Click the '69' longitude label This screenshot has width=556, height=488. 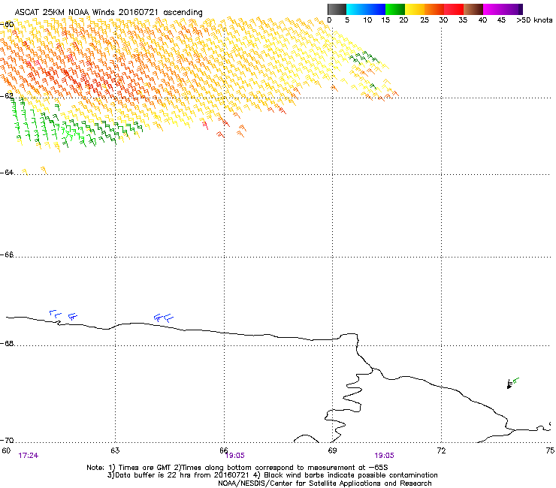(x=332, y=450)
